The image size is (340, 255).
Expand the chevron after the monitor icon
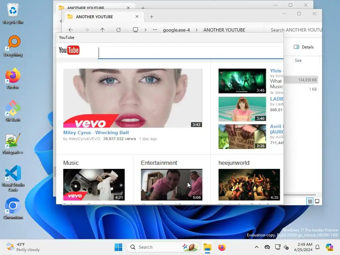145,30
